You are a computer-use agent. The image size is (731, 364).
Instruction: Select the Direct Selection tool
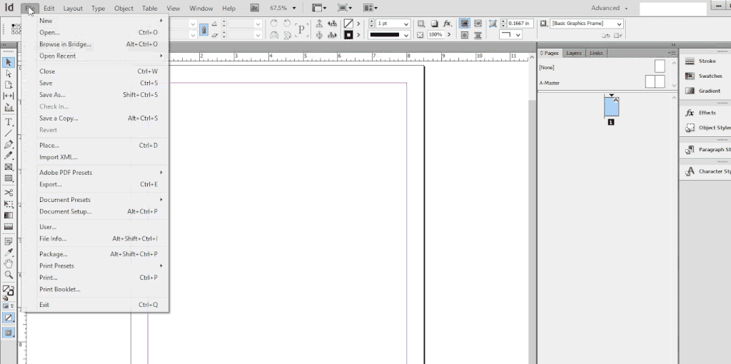9,74
